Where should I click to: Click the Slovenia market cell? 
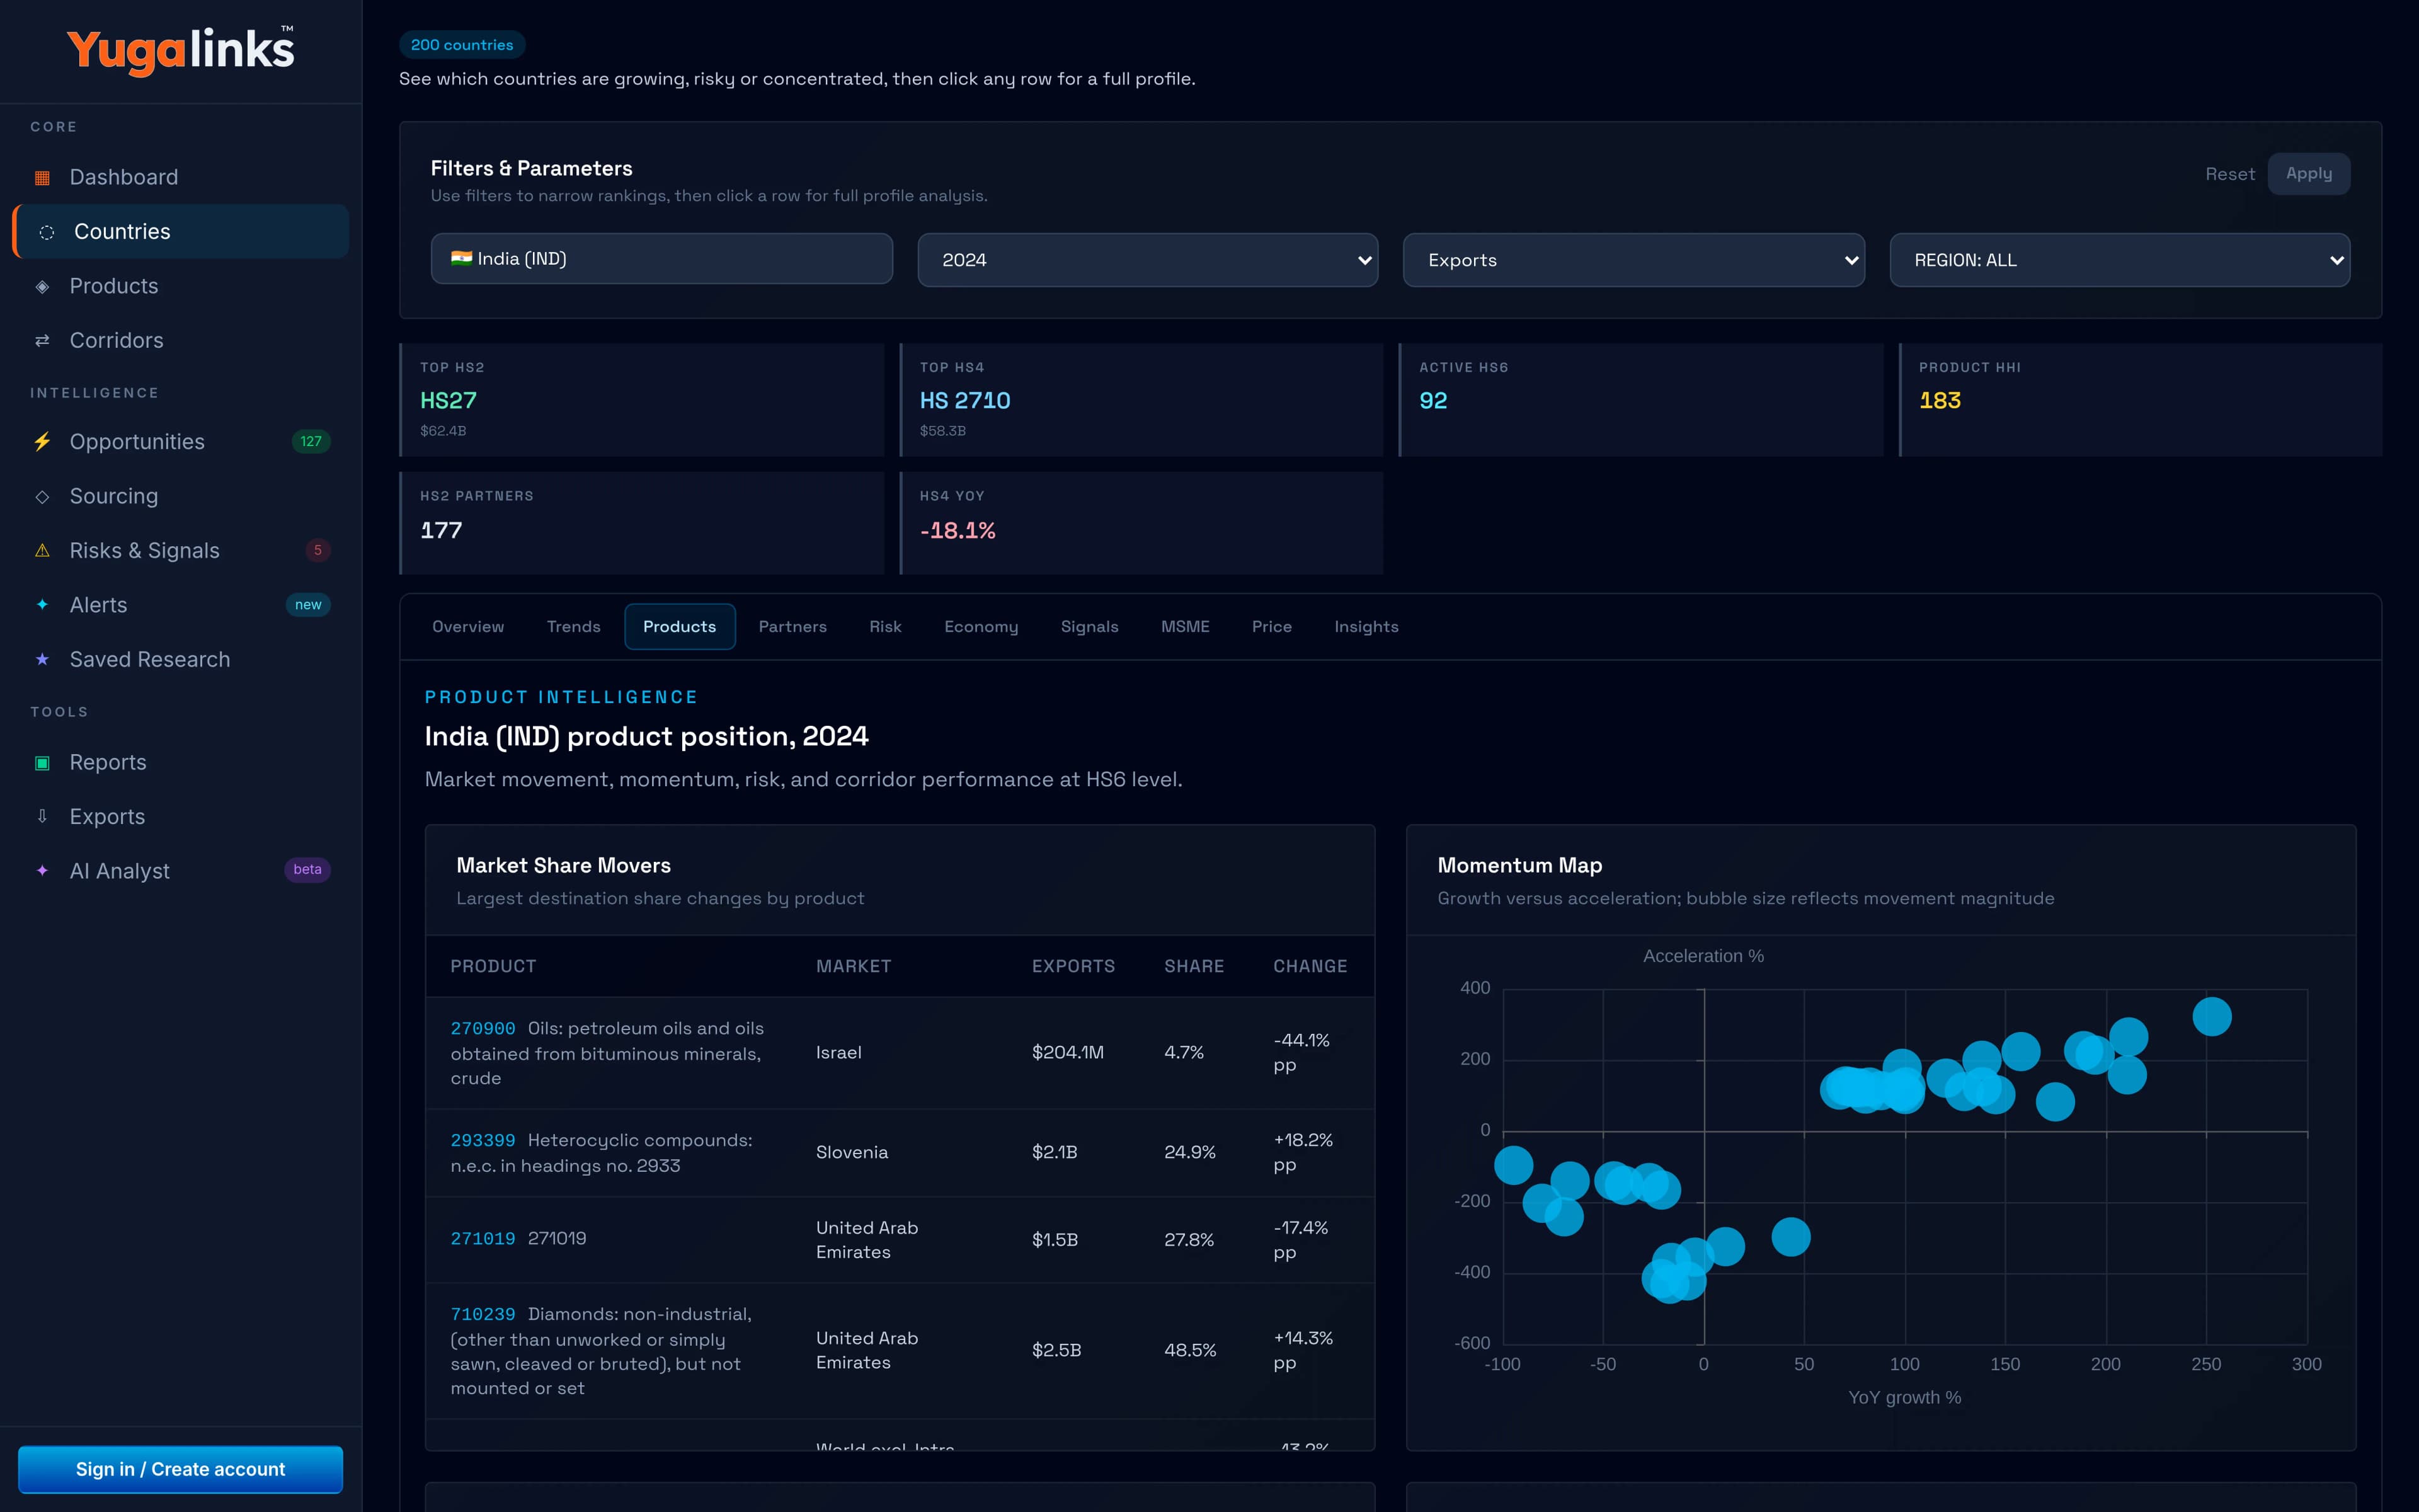(x=852, y=1153)
